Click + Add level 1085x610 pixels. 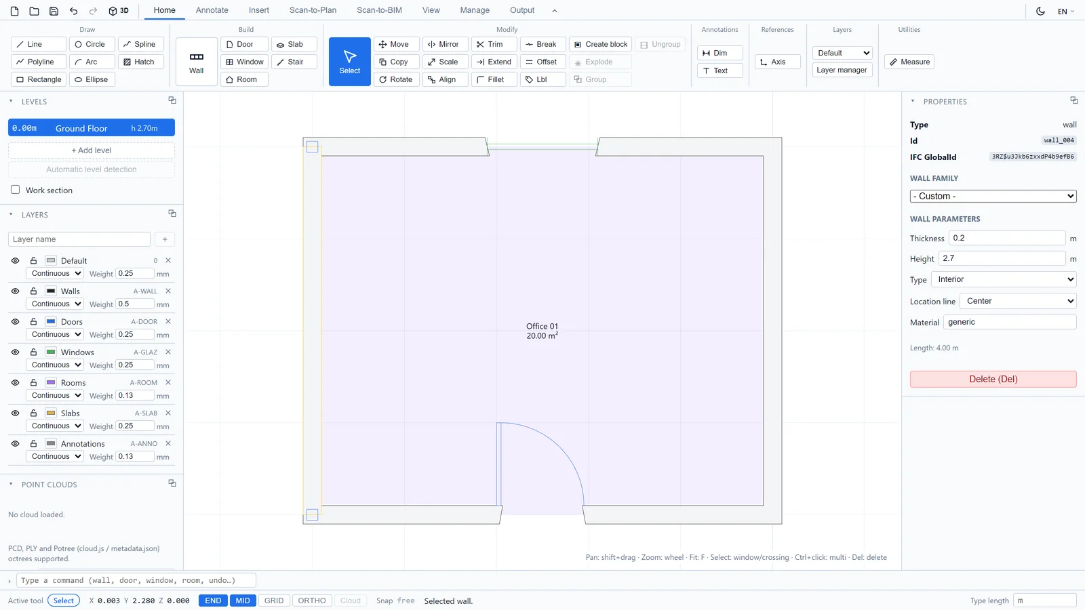point(92,150)
